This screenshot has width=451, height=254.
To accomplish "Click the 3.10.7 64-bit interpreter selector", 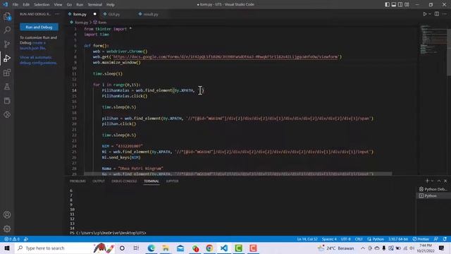I will pos(398,239).
